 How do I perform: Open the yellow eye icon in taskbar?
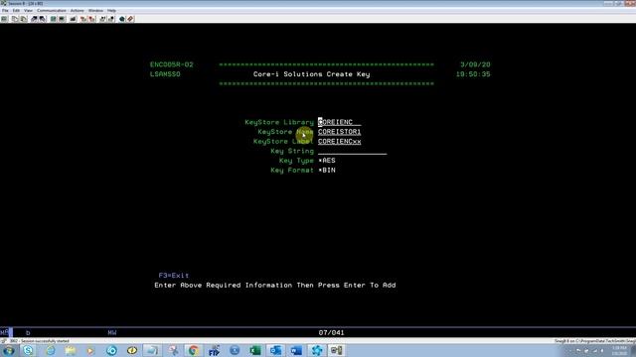pyautogui.click(x=132, y=350)
